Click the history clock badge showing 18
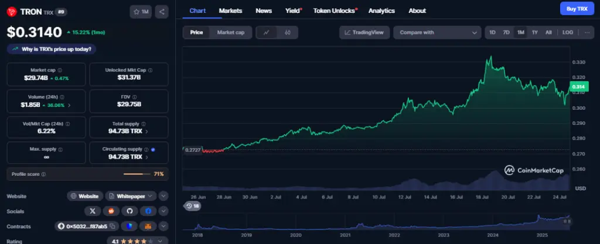Image resolution: width=600 pixels, height=244 pixels. click(192, 206)
